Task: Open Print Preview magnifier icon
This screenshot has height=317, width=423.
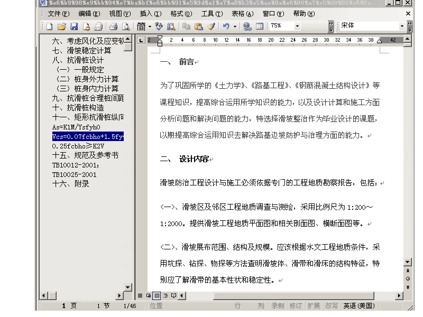Action: click(x=126, y=26)
